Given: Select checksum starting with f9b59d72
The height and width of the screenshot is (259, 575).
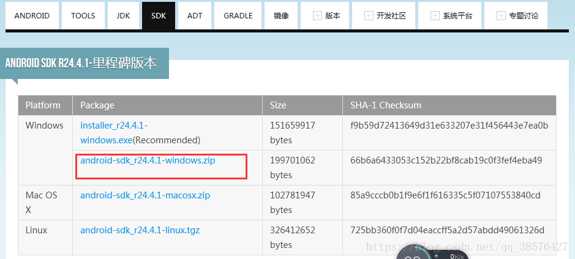Looking at the screenshot, I should coord(449,126).
